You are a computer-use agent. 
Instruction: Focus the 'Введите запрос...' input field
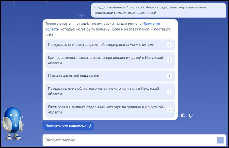tap(130, 140)
